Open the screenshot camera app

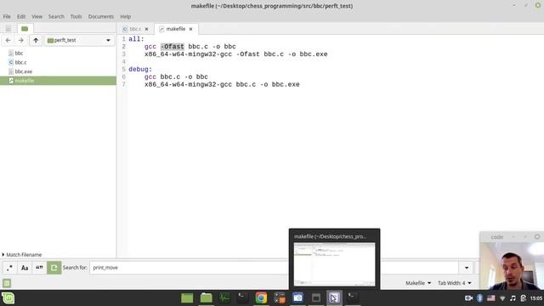pos(297,298)
